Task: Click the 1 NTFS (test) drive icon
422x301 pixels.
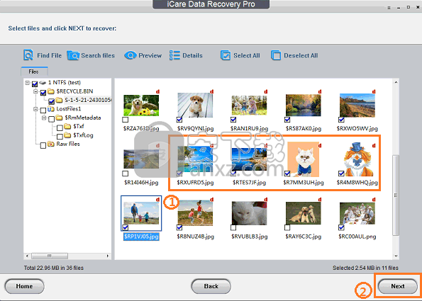Action: (43, 82)
